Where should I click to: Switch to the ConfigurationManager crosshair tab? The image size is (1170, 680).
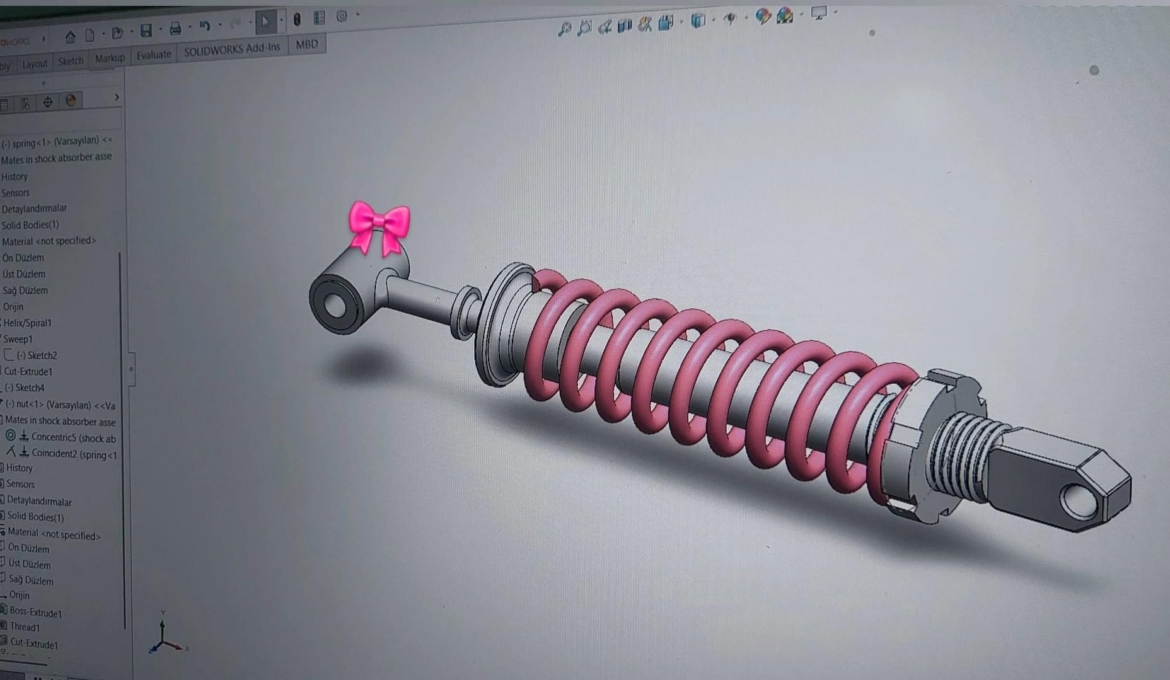coord(47,102)
